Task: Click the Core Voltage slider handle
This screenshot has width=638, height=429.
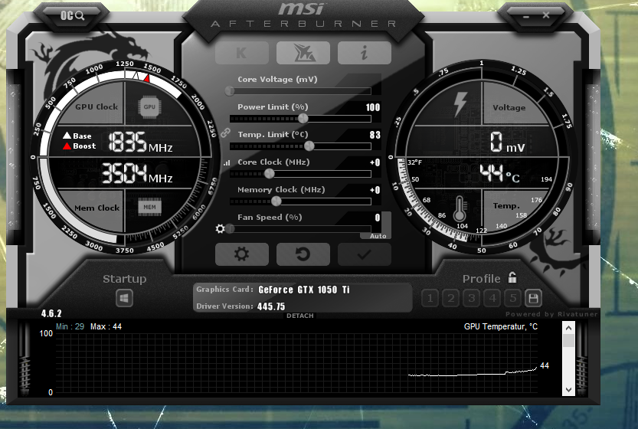Action: click(230, 90)
